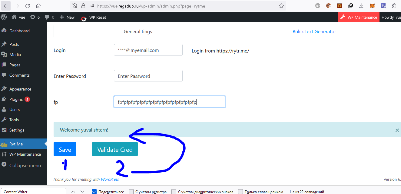Click the browser address bar URL

click(151, 6)
